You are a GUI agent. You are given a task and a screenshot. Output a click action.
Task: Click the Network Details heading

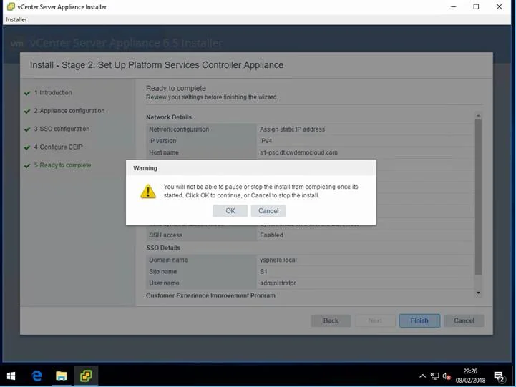pos(169,117)
